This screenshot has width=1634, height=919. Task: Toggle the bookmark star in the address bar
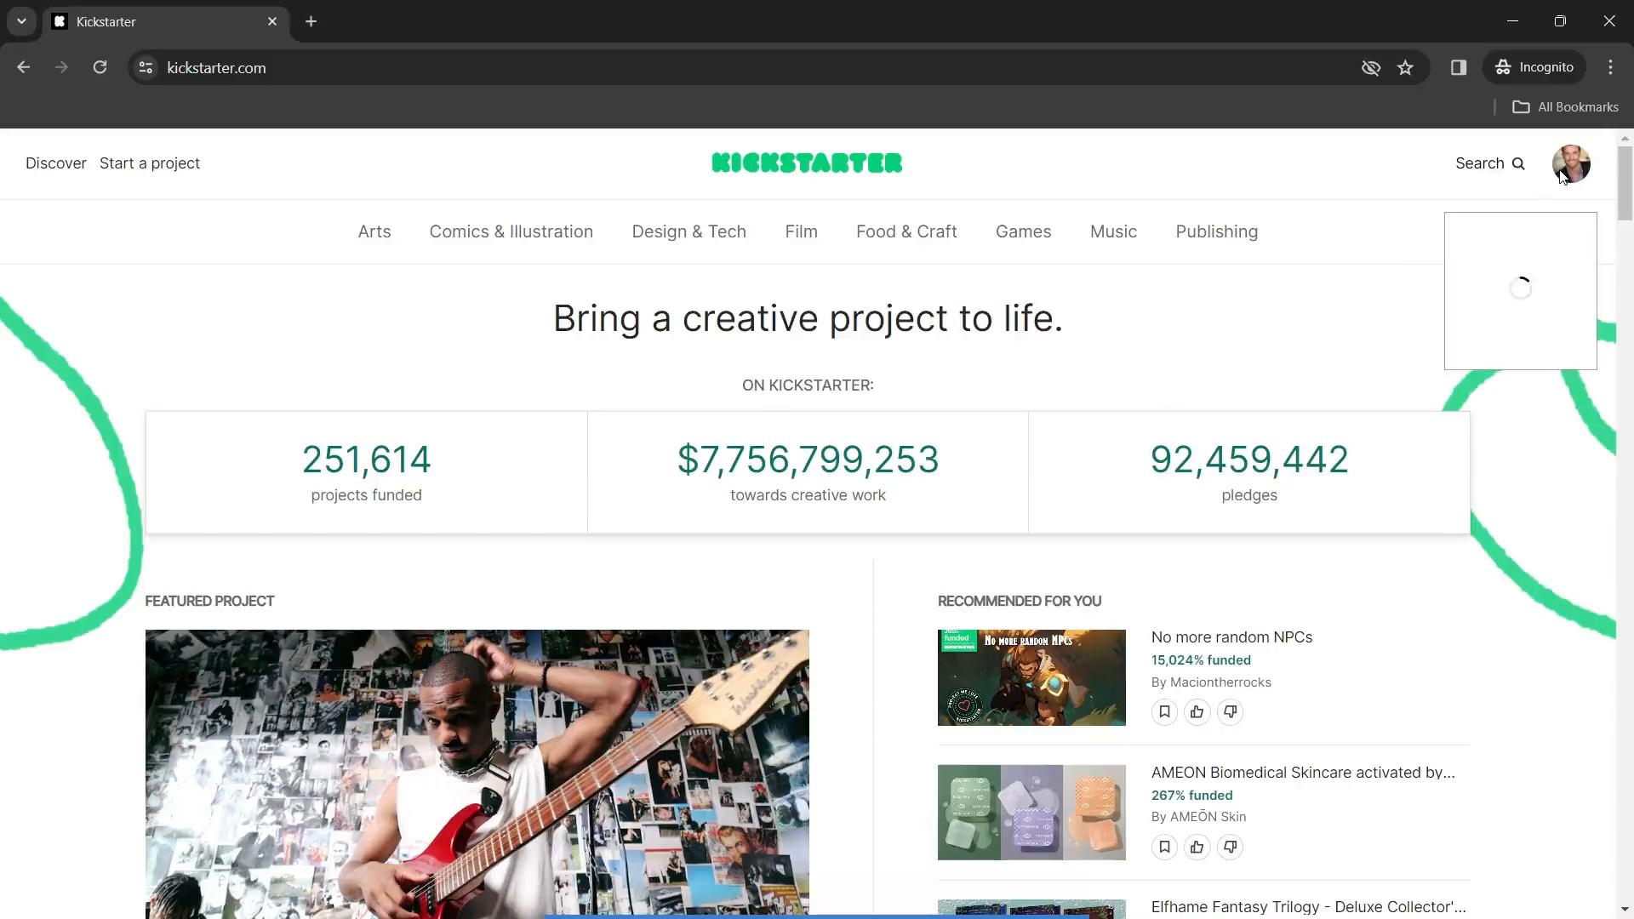pyautogui.click(x=1406, y=67)
